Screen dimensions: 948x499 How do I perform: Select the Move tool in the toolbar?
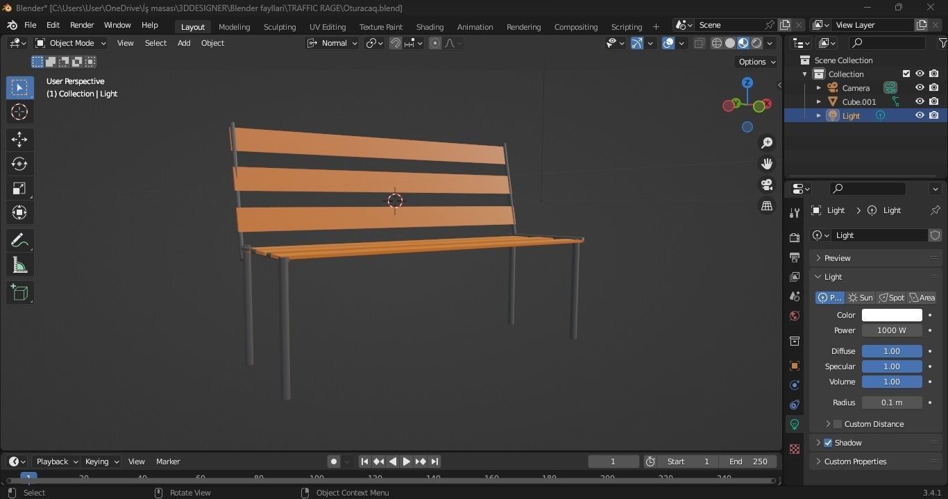[x=19, y=139]
